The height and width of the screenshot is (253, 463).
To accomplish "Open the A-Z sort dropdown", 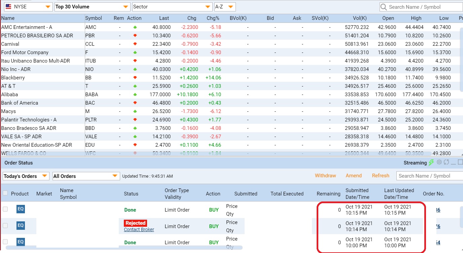I will pos(225,7).
